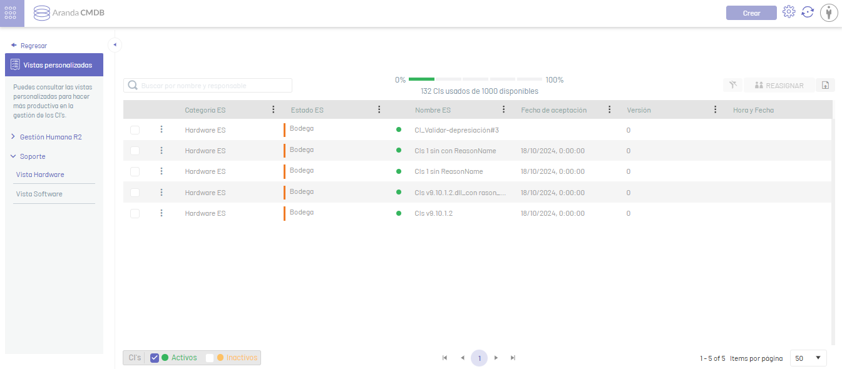Enable the Inactivos checkbox

(210, 358)
